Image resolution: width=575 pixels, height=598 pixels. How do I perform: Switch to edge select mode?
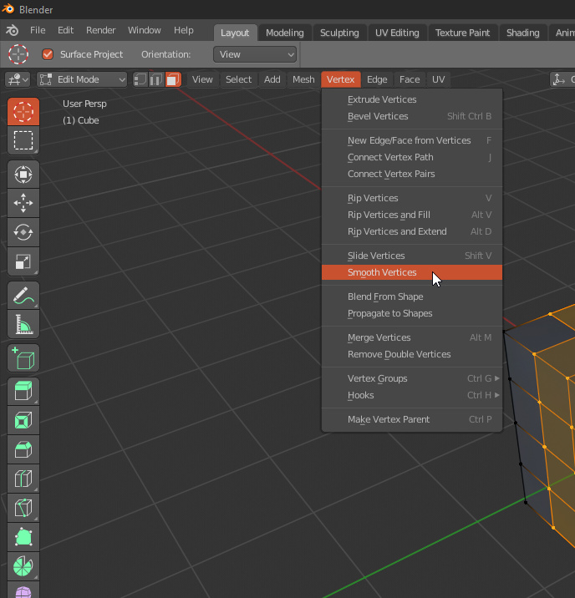[156, 79]
